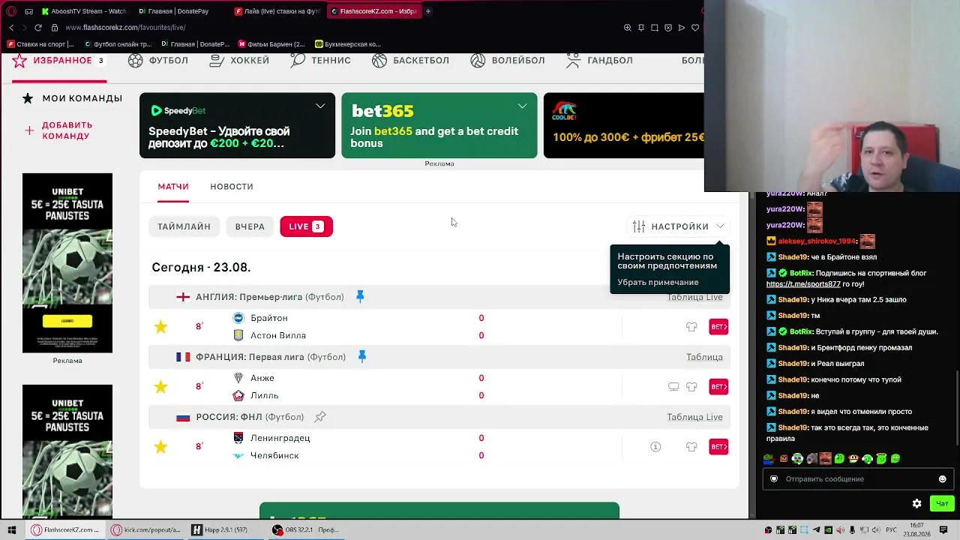This screenshot has height=540, width=960.
Task: Open emoji picker in chat input
Action: 943,479
